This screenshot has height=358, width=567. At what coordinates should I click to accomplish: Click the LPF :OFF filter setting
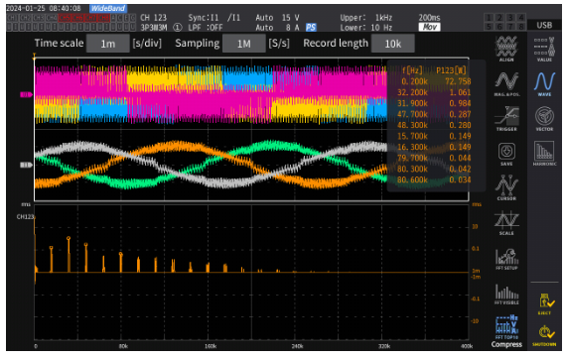(205, 28)
